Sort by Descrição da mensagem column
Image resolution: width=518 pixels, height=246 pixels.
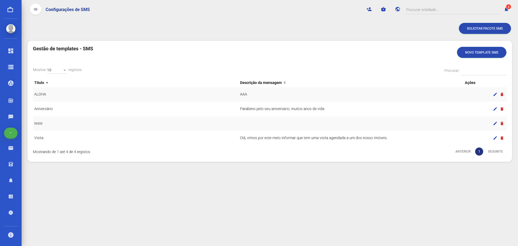click(x=261, y=83)
